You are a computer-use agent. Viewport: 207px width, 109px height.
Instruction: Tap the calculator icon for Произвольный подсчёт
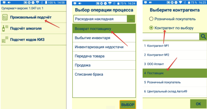(x=5, y=17)
